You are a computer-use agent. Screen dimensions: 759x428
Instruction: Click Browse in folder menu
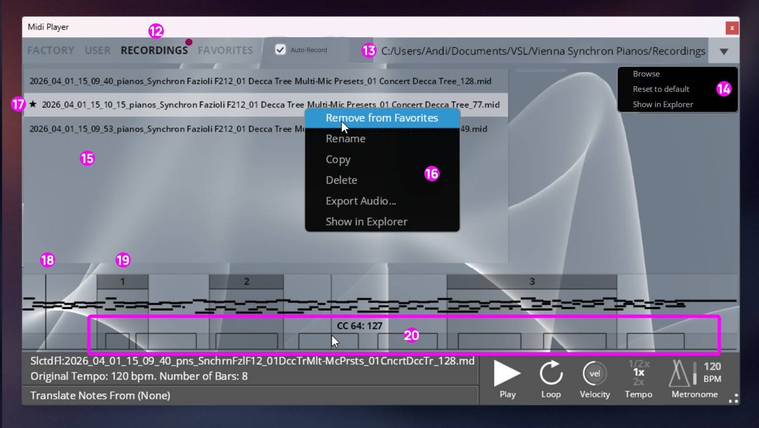(x=646, y=74)
